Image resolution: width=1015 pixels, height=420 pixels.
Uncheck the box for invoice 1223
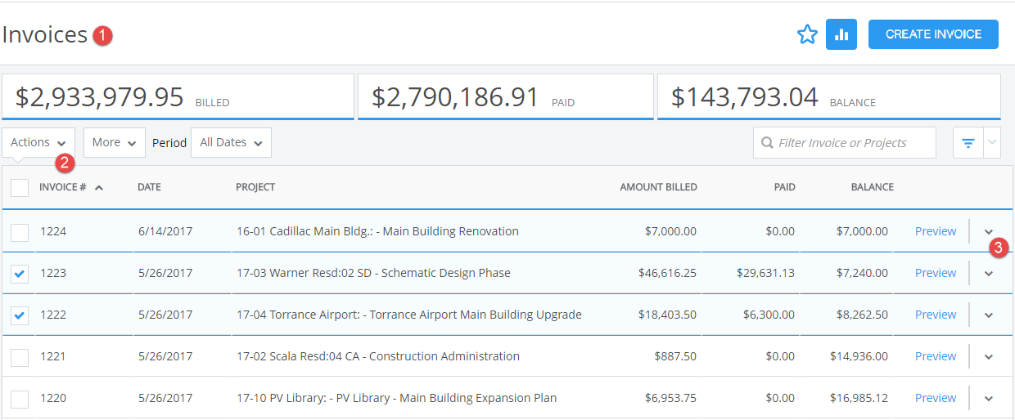[20, 274]
